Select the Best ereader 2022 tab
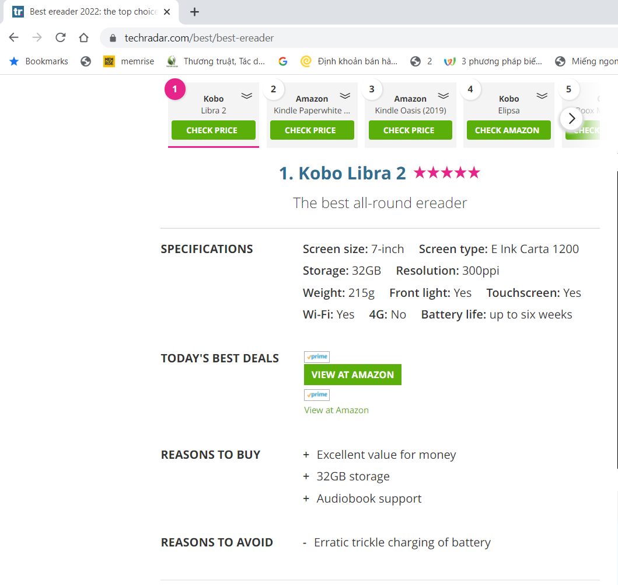The width and height of the screenshot is (618, 585). pos(90,12)
